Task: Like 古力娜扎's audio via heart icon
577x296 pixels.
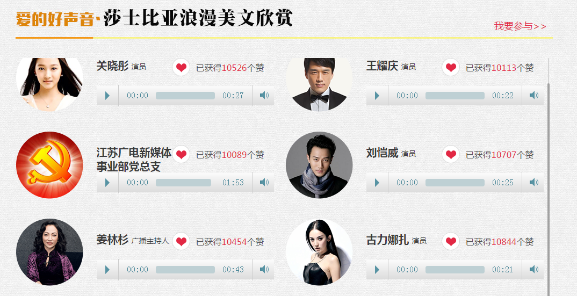Action: (451, 241)
